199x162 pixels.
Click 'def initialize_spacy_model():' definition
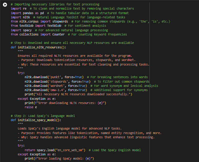coord(36,120)
